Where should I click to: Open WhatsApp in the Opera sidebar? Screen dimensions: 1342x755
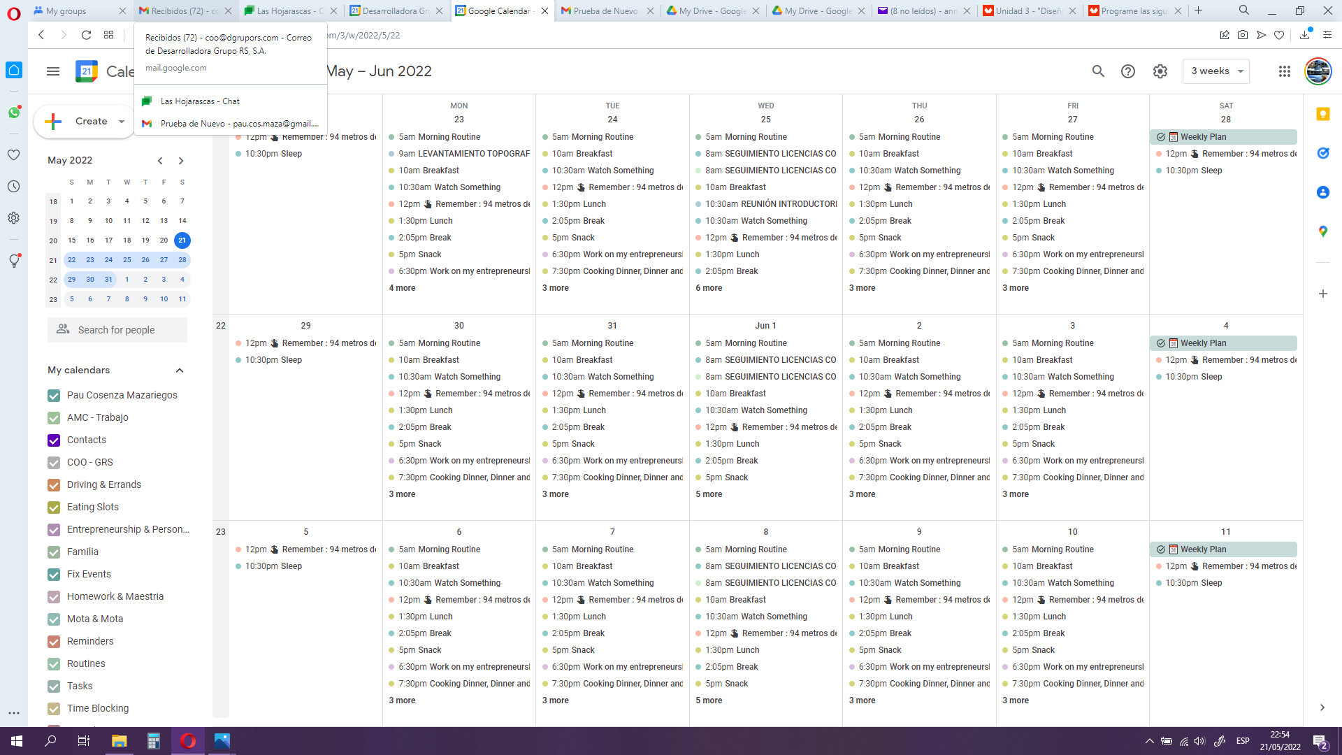pos(14,112)
